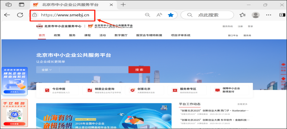The width and height of the screenshot is (287, 129).
Task: Click the 注册 link
Action: pos(240,26)
